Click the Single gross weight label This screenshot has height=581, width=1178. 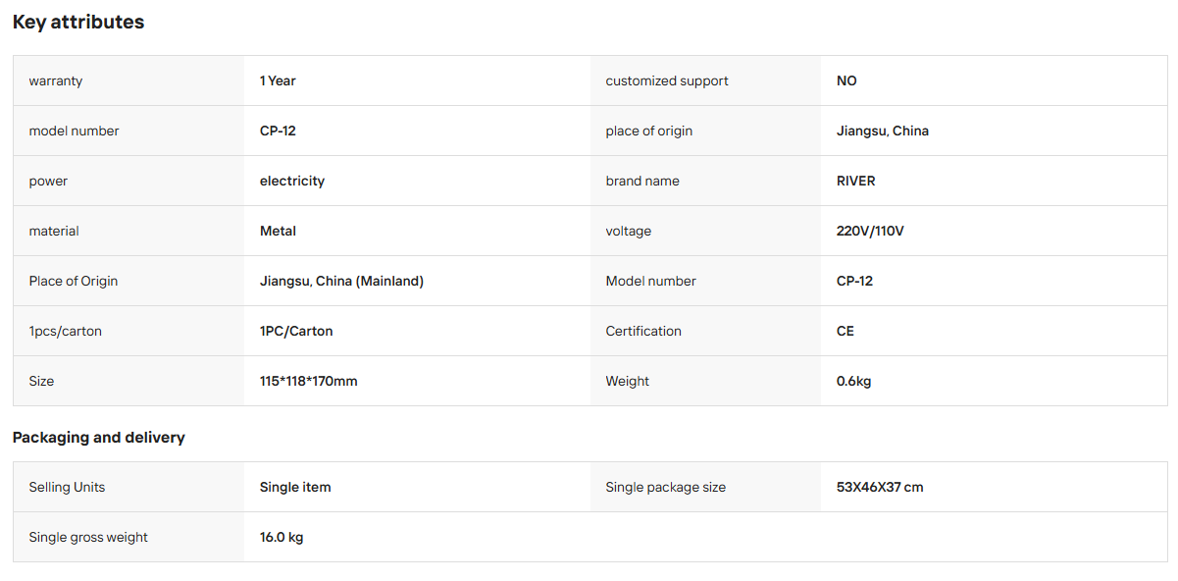(88, 537)
